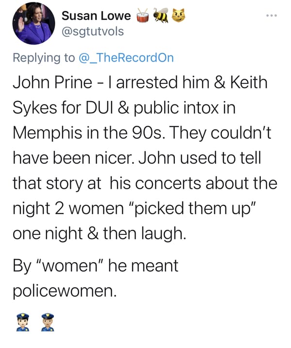Select the bee emoji beside the name
The width and height of the screenshot is (291, 348).
(161, 15)
